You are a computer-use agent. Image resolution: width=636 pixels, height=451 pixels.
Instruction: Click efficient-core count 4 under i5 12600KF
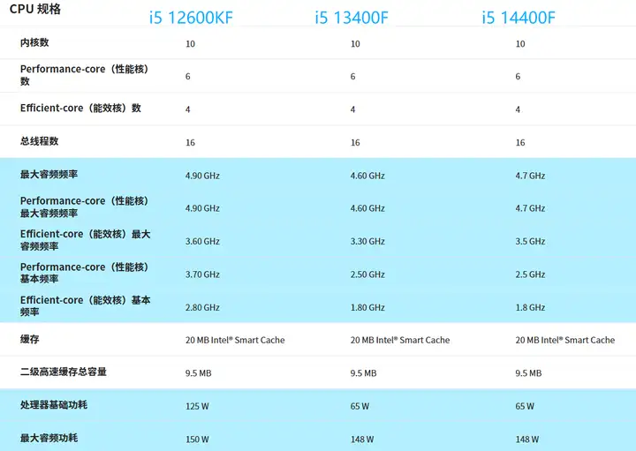[x=188, y=109]
